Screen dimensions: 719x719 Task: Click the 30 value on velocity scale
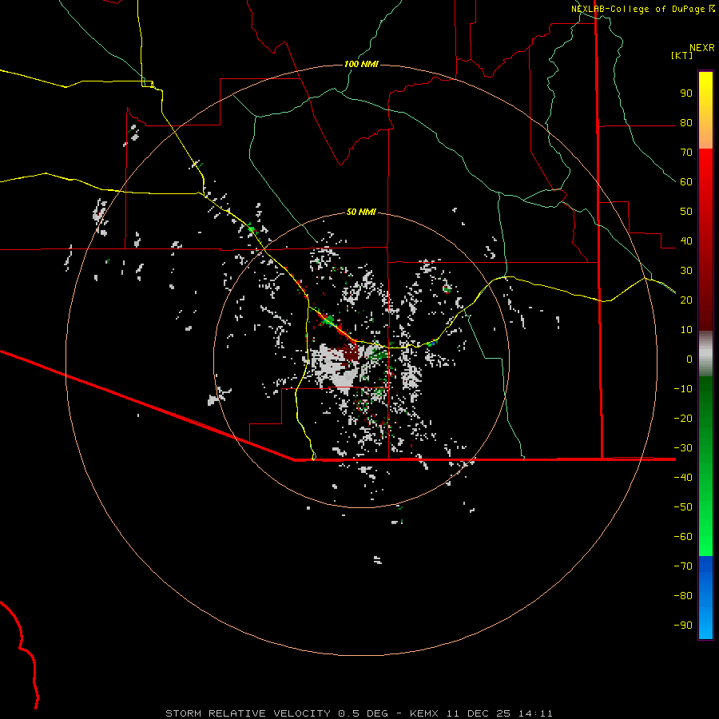coord(686,271)
